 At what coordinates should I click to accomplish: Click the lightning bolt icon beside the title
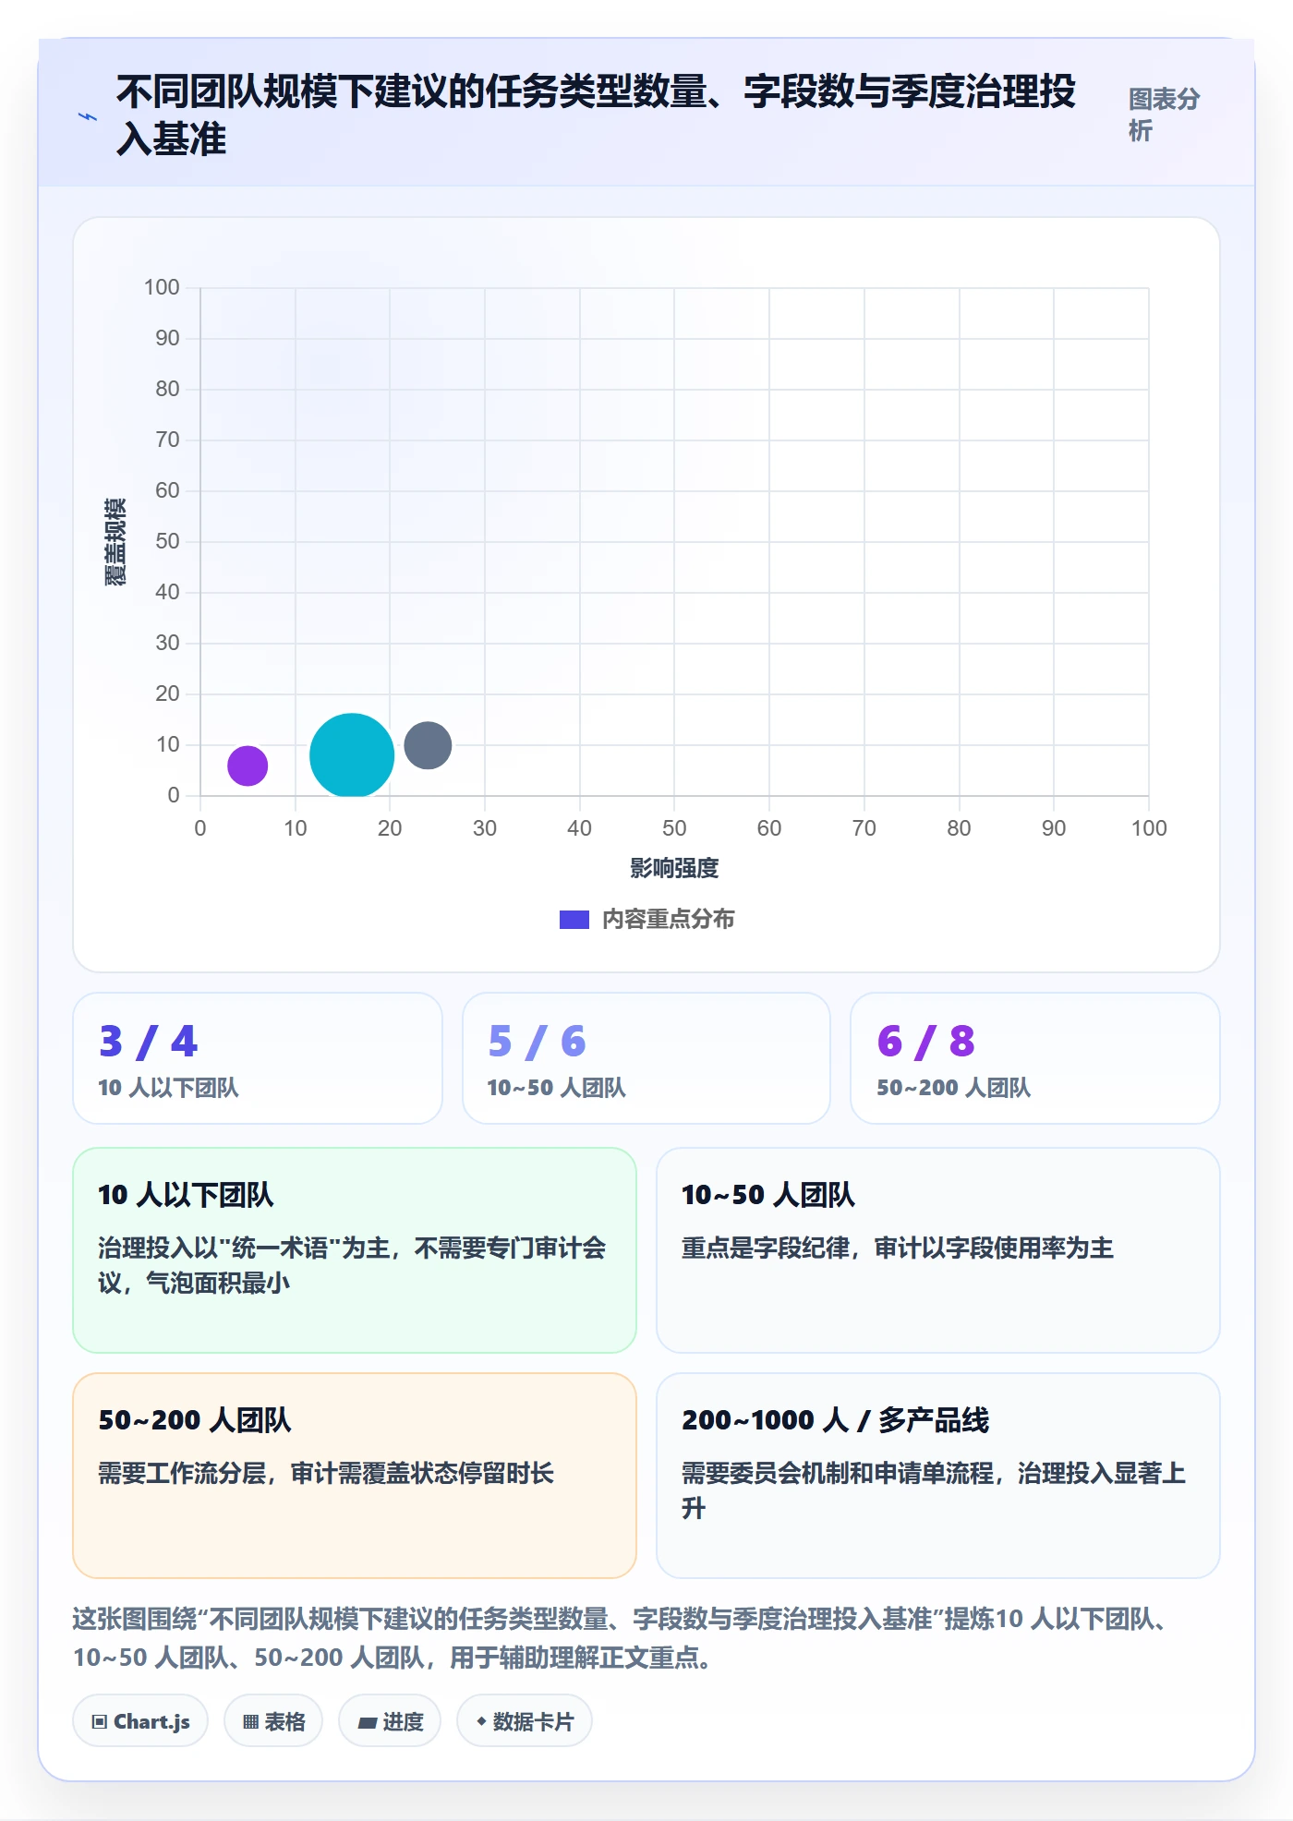88,117
